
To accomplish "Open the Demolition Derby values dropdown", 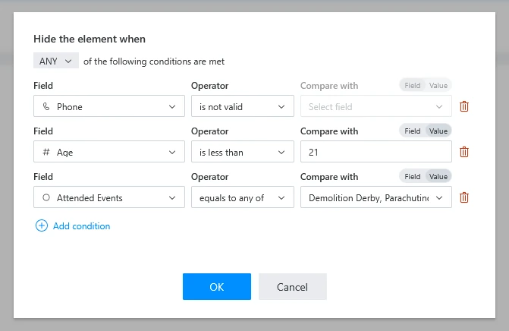I will [x=376, y=197].
